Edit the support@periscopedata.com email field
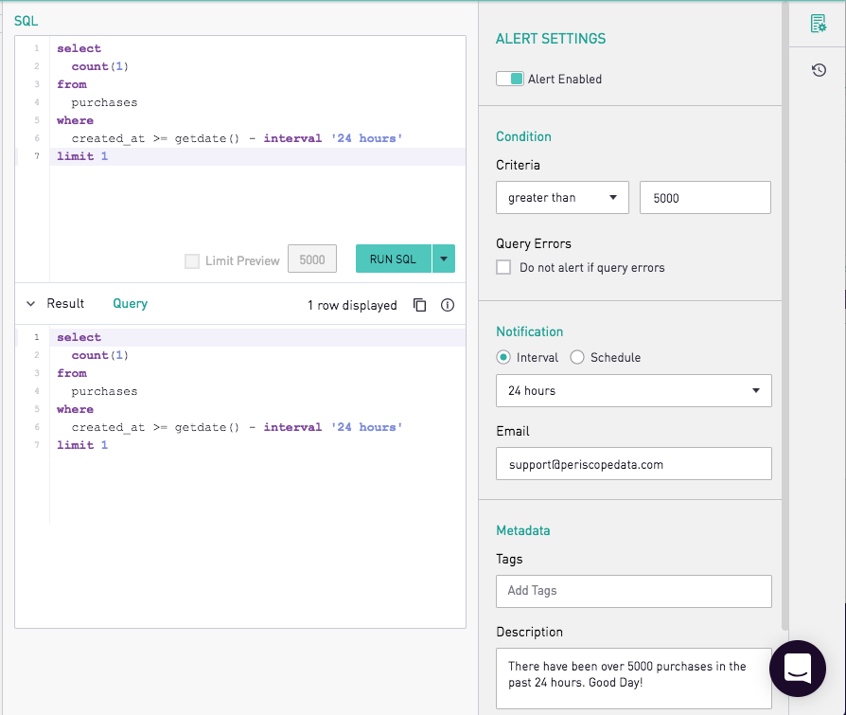This screenshot has width=846, height=715. pyautogui.click(x=634, y=464)
